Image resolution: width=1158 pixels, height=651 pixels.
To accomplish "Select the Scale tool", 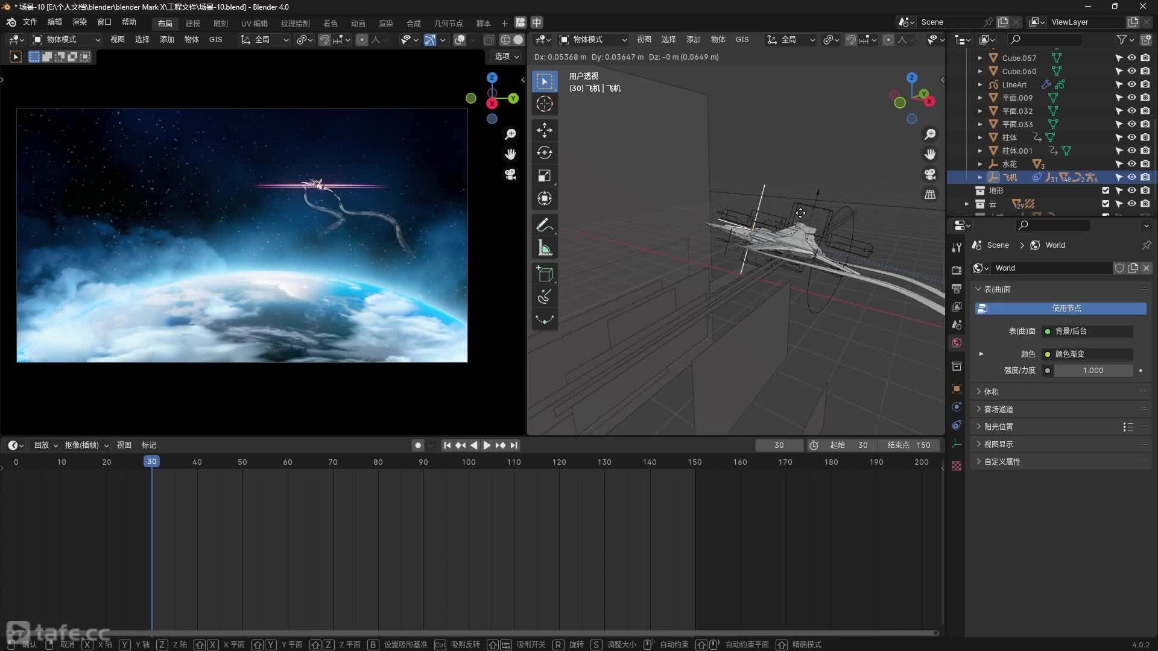I will [x=544, y=176].
